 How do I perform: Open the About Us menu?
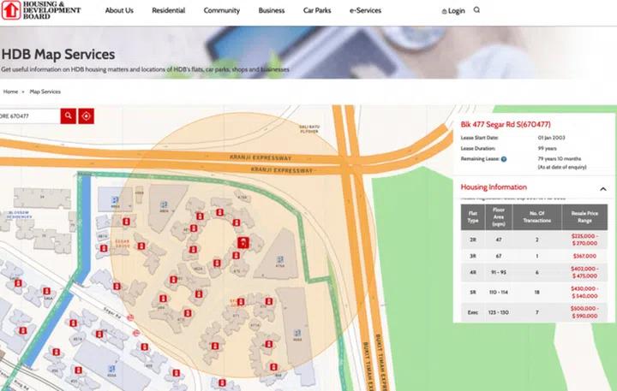click(119, 11)
